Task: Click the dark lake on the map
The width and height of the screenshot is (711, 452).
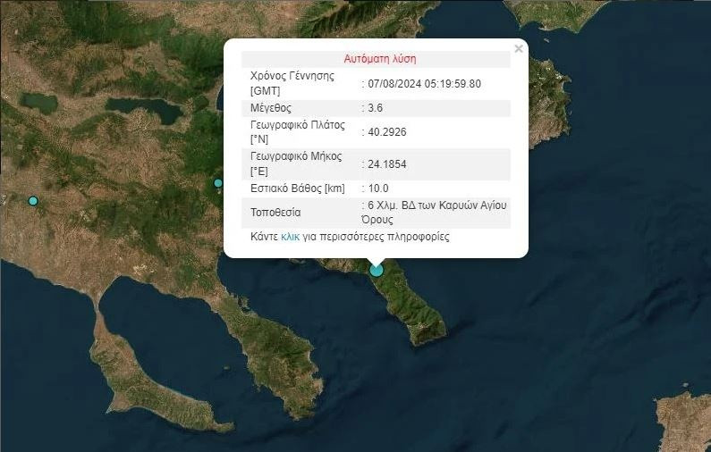Action: pyautogui.click(x=143, y=109)
